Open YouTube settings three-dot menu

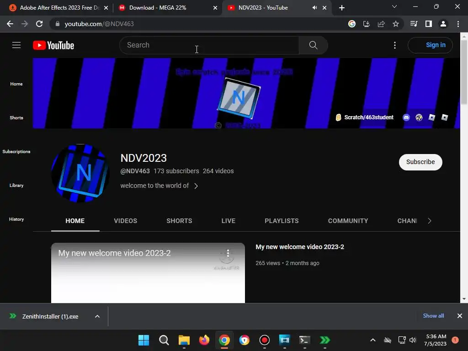[x=394, y=45]
